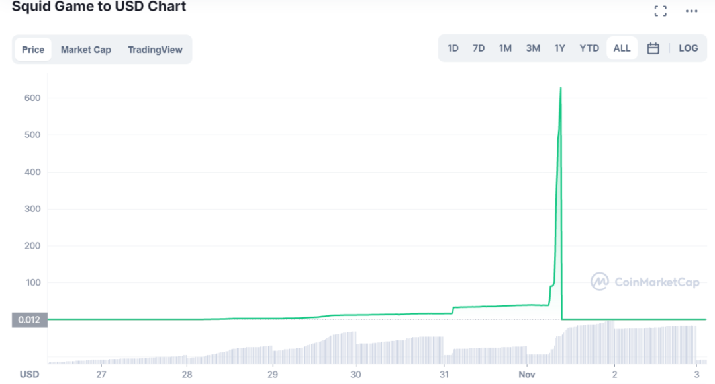Select the 1D time range
715x384 pixels.
coord(453,48)
